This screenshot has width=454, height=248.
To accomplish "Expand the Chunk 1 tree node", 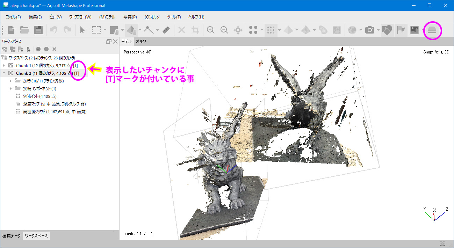I will pos(4,66).
